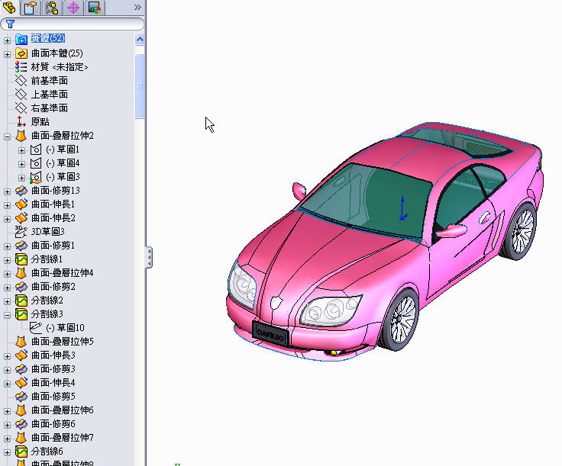
Task: Select 曲面-修剪5 in the tree
Action: (x=53, y=396)
